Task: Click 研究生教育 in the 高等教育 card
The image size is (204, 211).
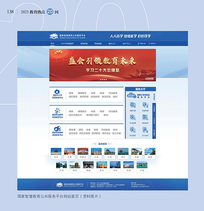Action: click(x=84, y=133)
